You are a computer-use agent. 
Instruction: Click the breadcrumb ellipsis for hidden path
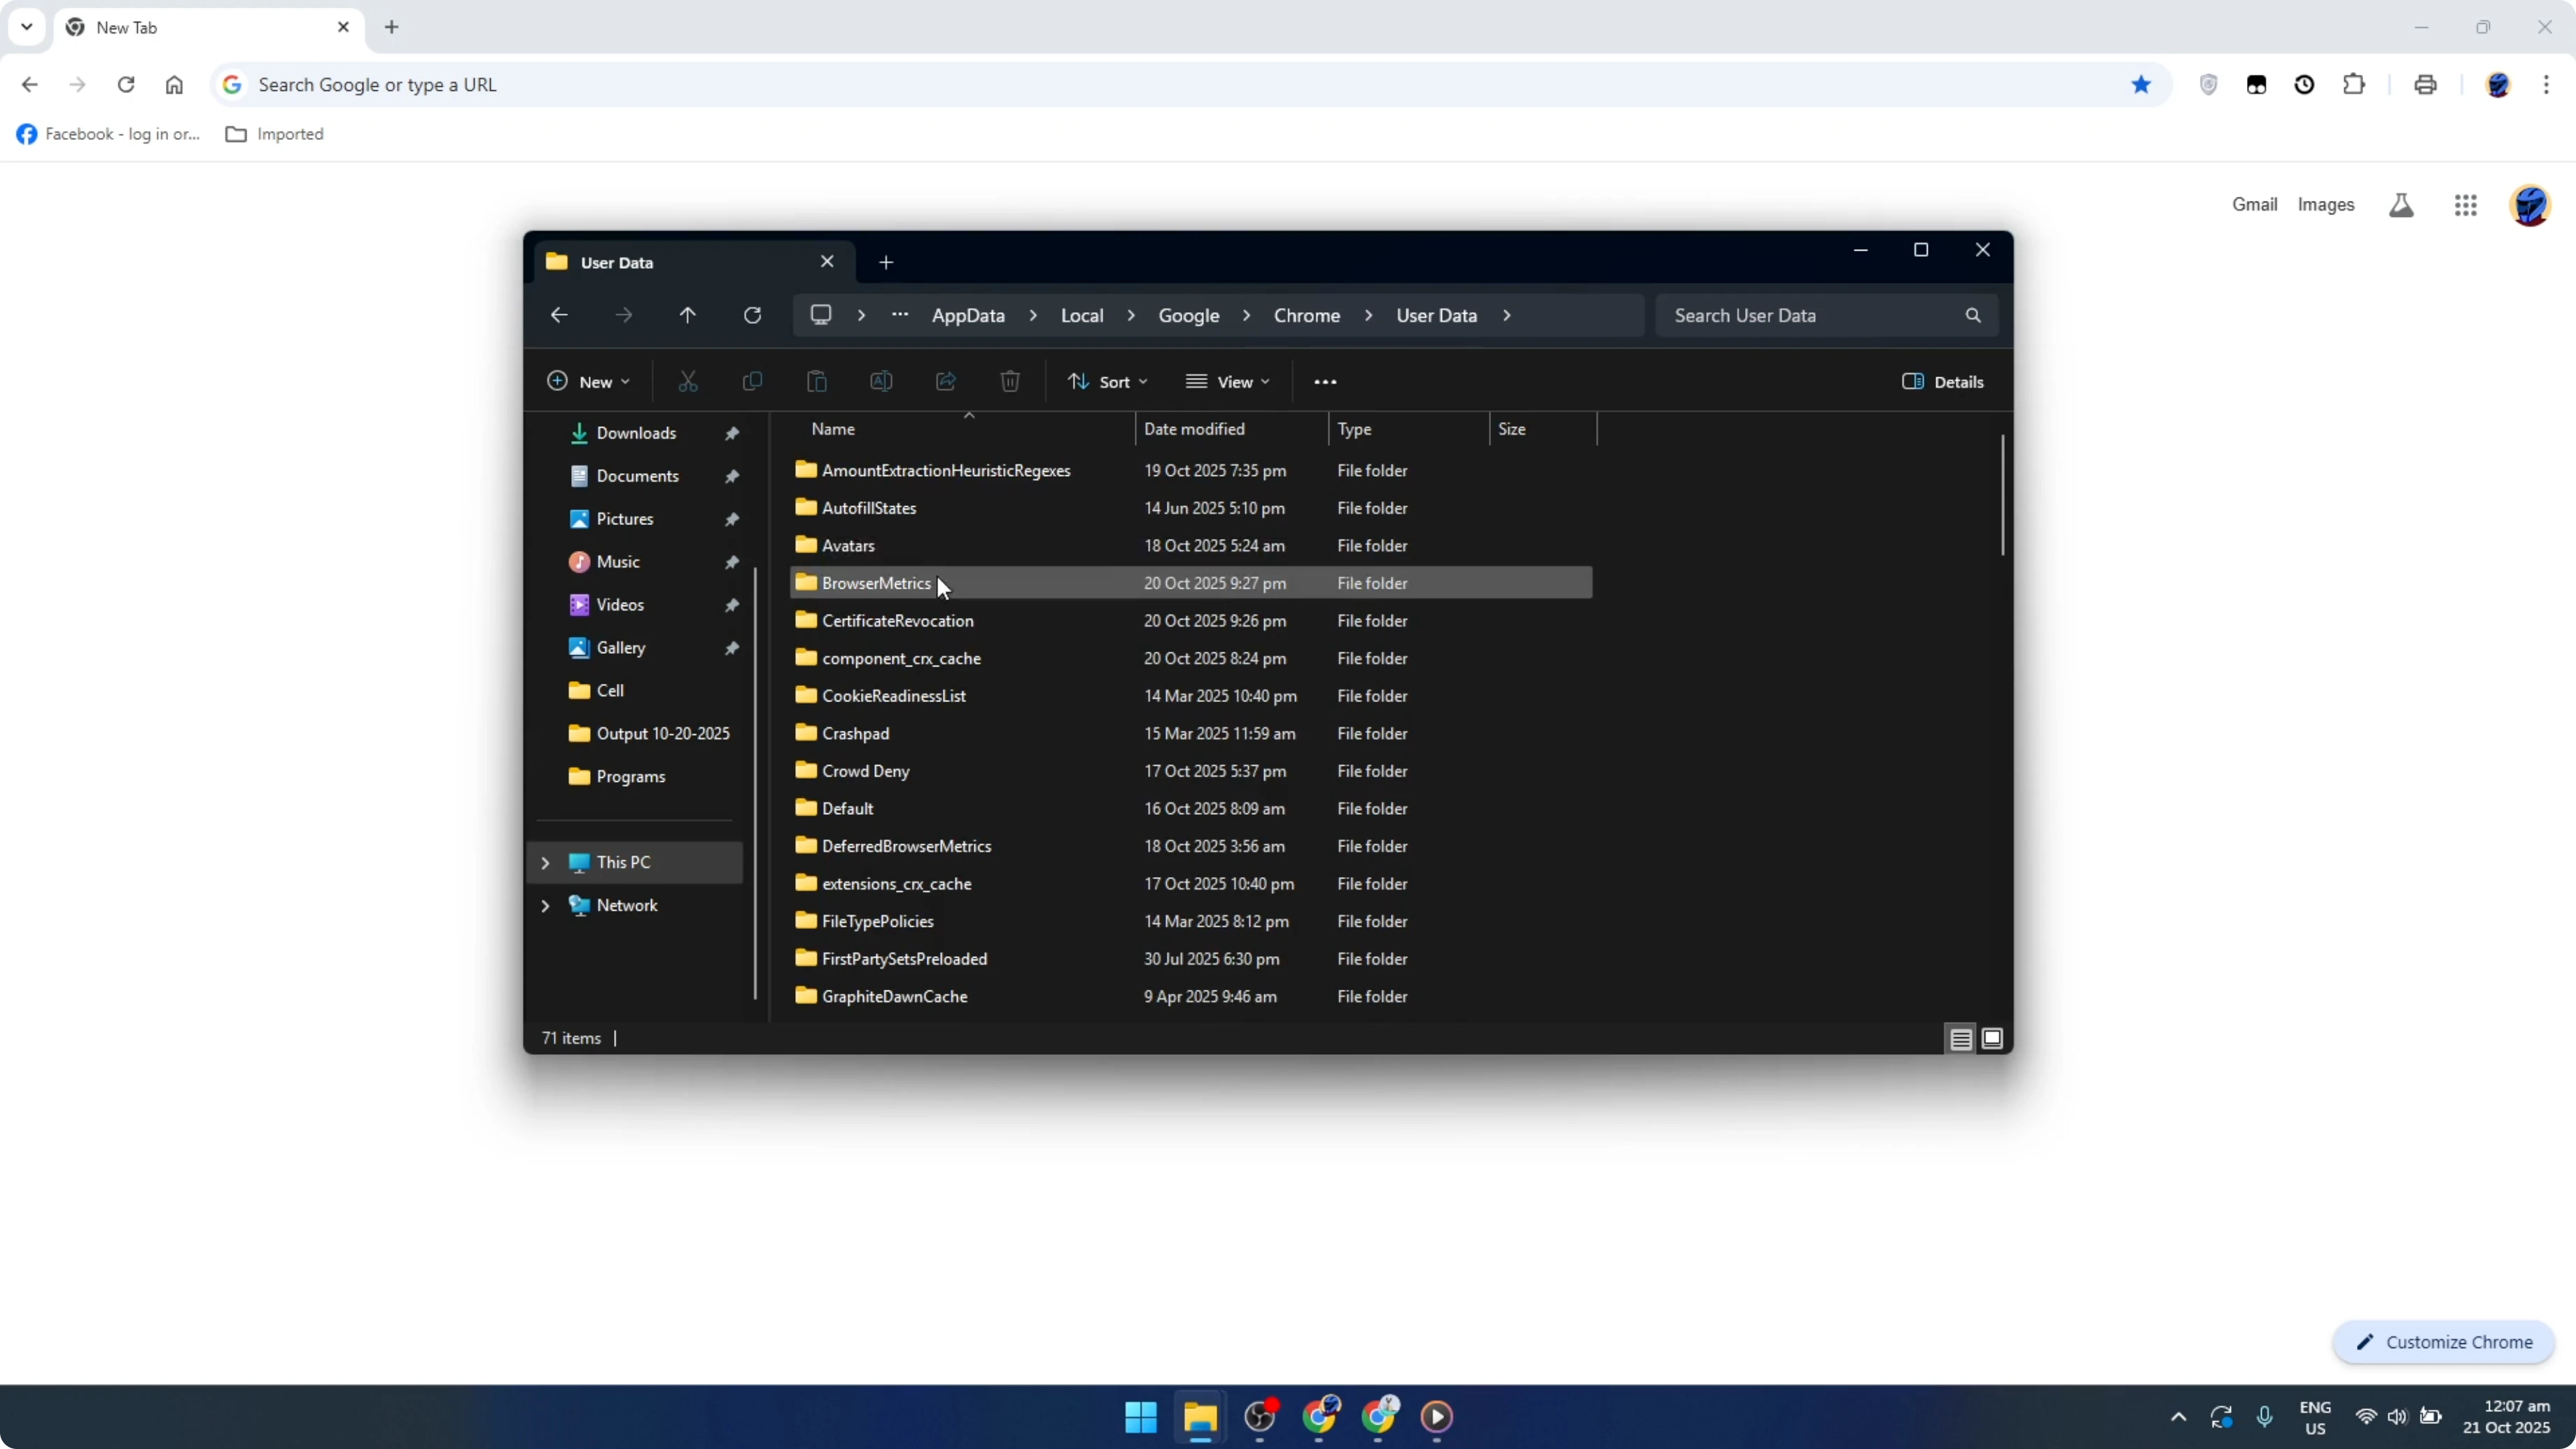pyautogui.click(x=900, y=315)
